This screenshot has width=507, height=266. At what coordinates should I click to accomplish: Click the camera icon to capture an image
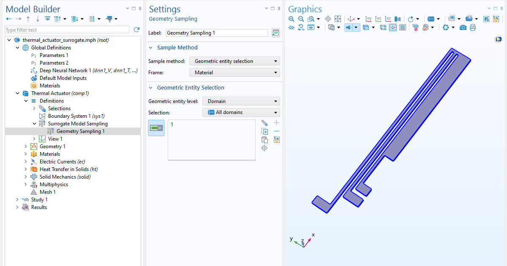[463, 27]
